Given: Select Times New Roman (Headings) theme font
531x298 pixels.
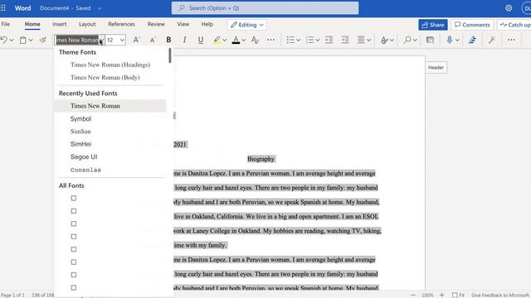Looking at the screenshot, I should pyautogui.click(x=110, y=65).
